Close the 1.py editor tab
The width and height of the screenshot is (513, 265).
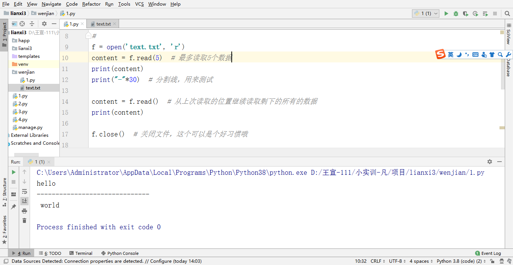(83, 24)
